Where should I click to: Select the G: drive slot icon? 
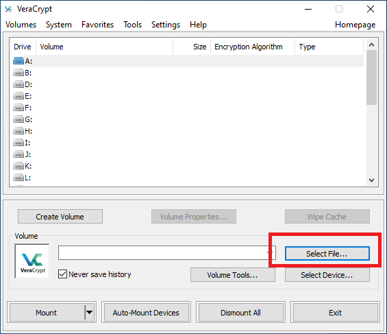click(18, 119)
